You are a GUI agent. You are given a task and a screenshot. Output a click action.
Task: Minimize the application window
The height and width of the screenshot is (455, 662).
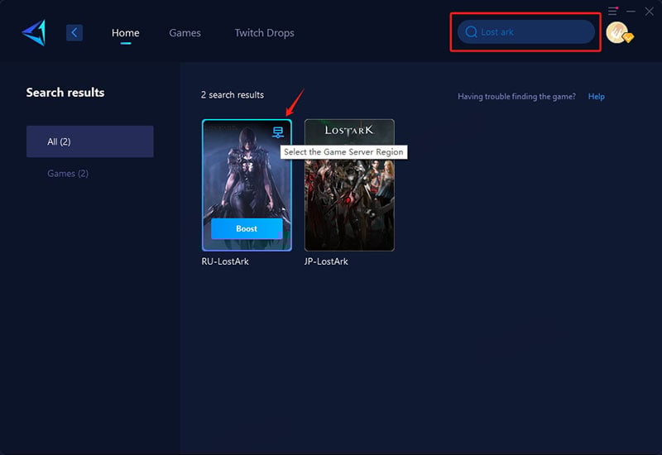pos(631,12)
